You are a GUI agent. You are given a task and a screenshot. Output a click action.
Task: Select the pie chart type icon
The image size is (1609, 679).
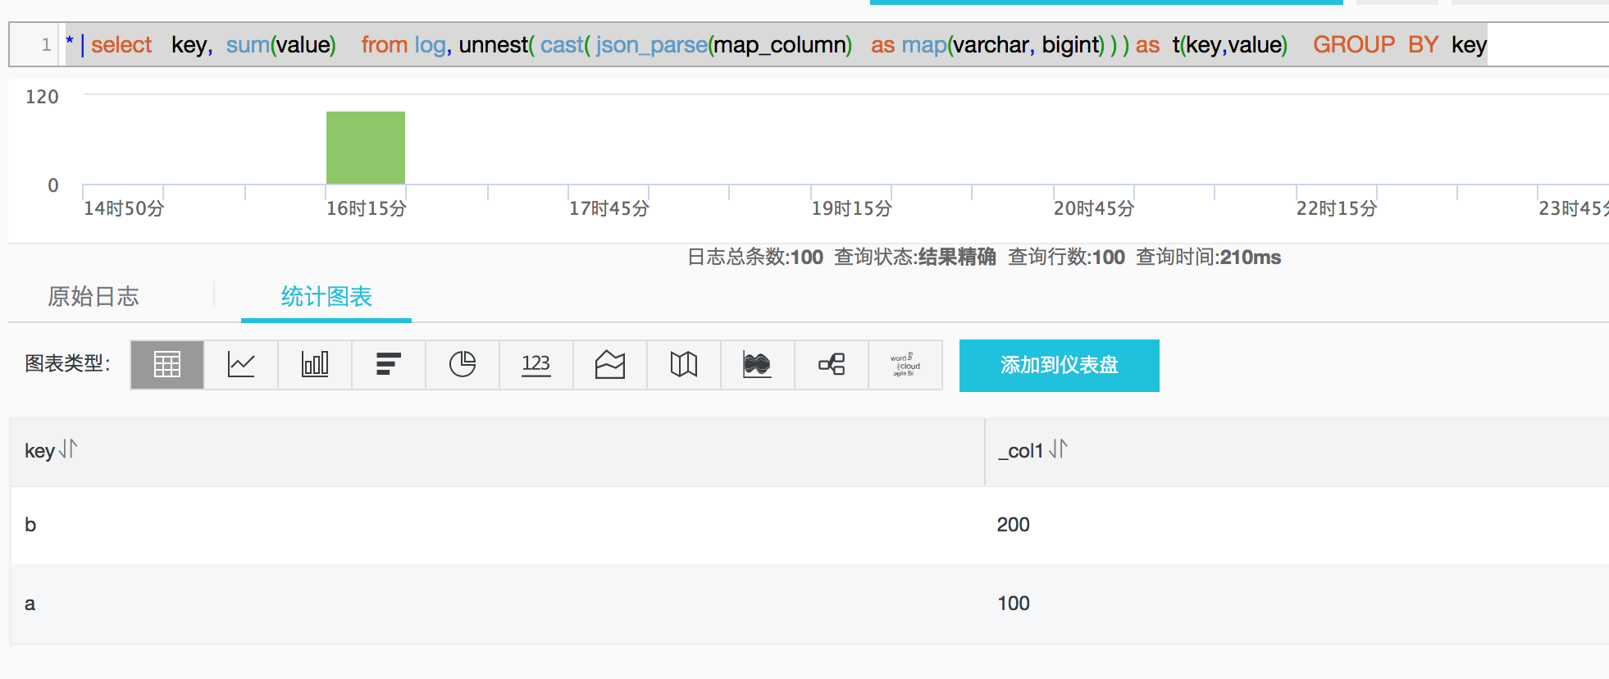click(463, 364)
